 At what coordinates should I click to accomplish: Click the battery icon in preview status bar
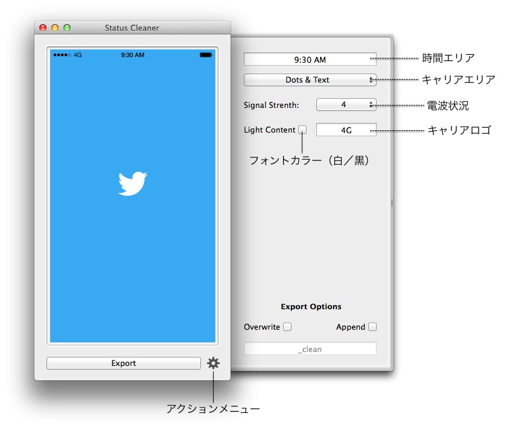point(206,55)
